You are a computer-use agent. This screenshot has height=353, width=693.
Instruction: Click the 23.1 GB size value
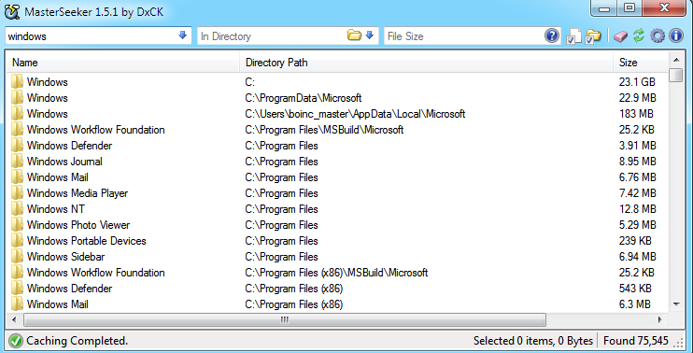[x=637, y=82]
